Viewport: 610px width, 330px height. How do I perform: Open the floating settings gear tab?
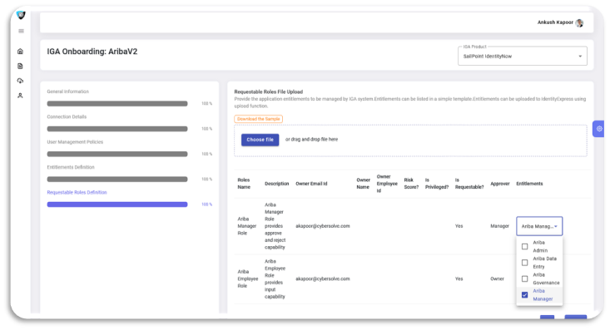coord(598,129)
